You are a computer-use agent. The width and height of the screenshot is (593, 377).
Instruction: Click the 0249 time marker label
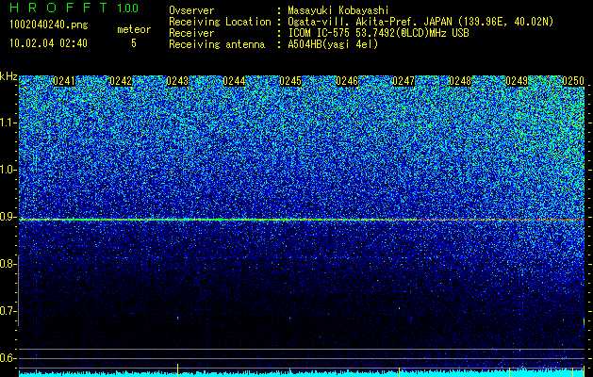point(517,81)
